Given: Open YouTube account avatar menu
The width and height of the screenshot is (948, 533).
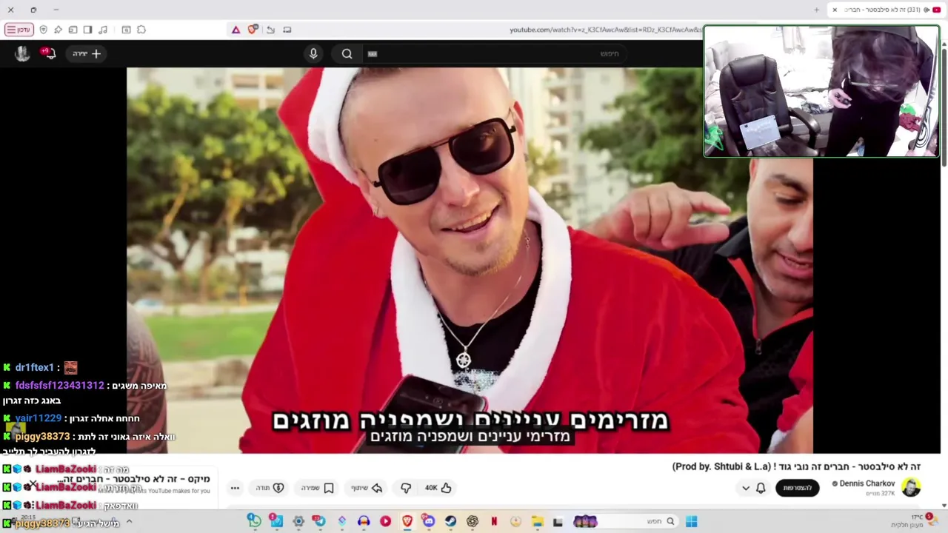Looking at the screenshot, I should pyautogui.click(x=22, y=53).
